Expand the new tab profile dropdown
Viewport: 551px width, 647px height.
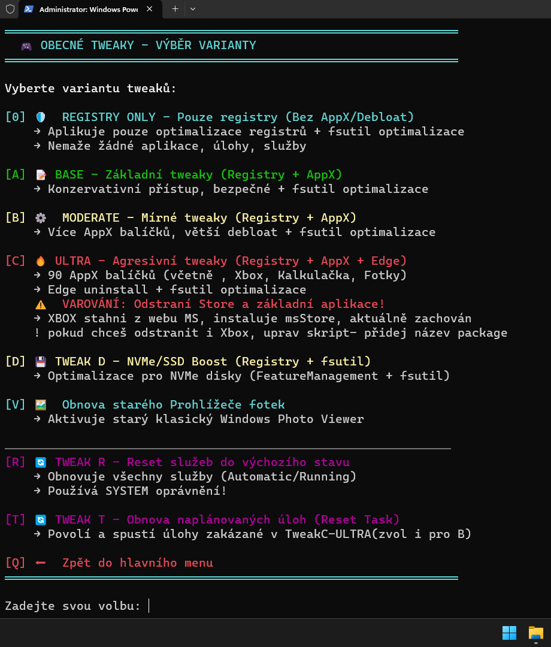[192, 9]
